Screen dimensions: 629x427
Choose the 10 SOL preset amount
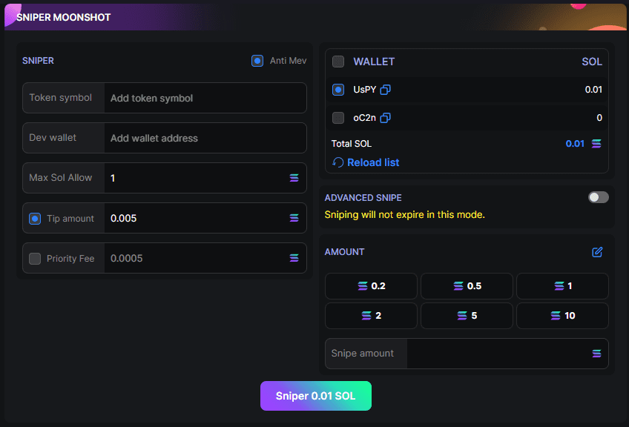[x=562, y=316]
